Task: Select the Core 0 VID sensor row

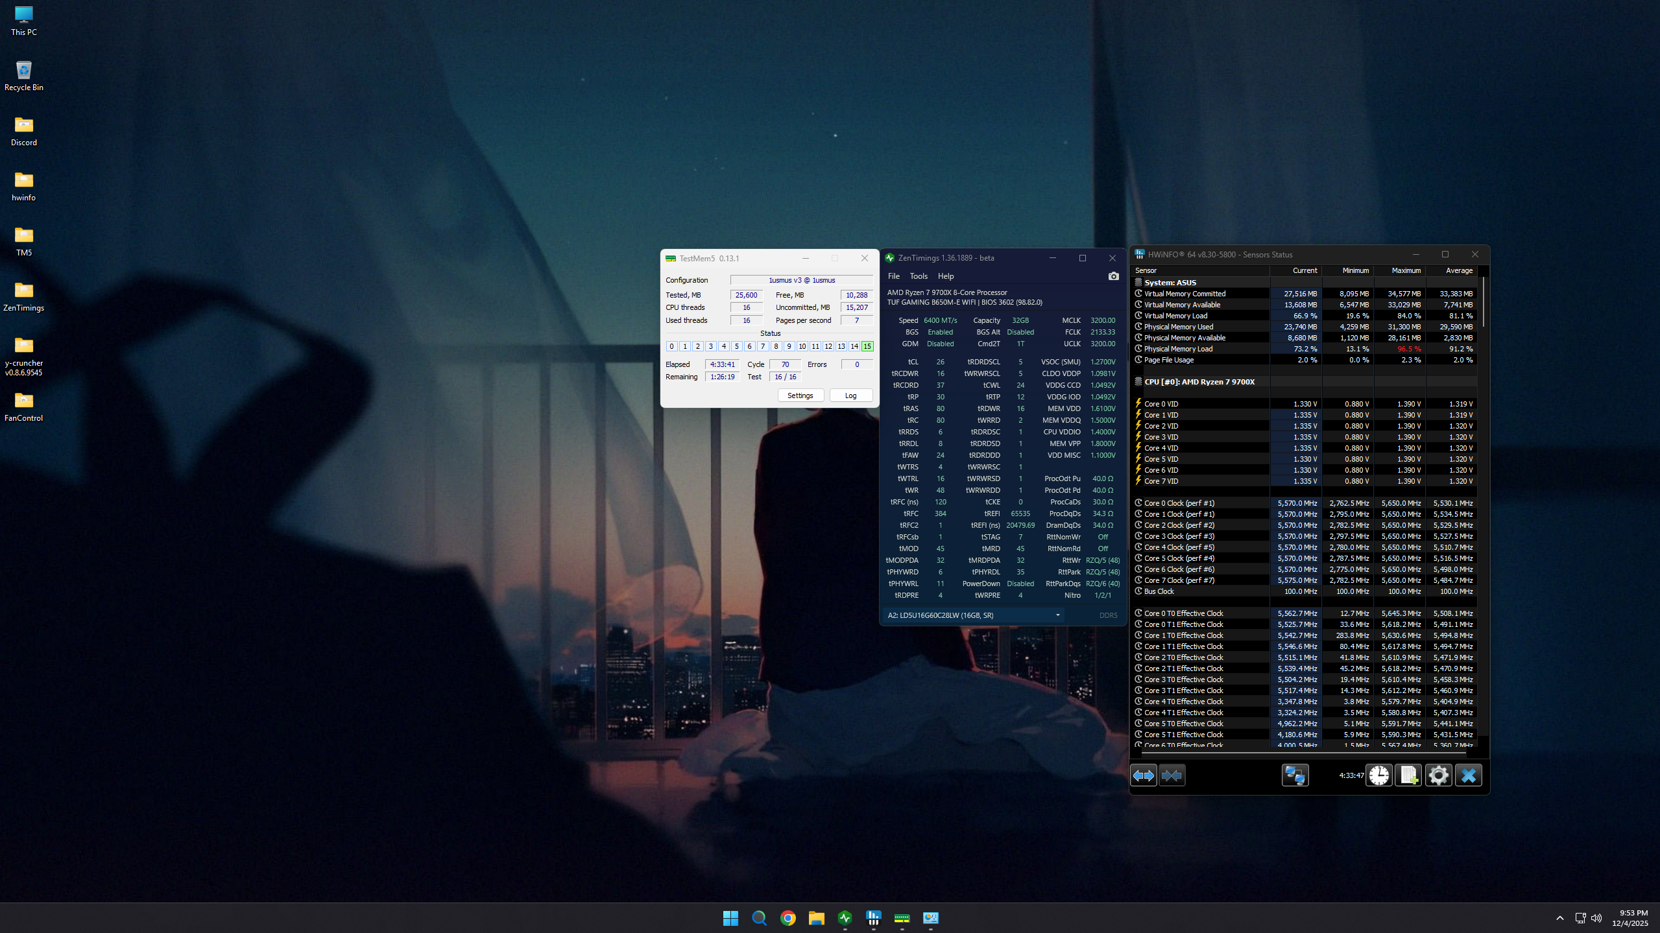Action: tap(1305, 404)
